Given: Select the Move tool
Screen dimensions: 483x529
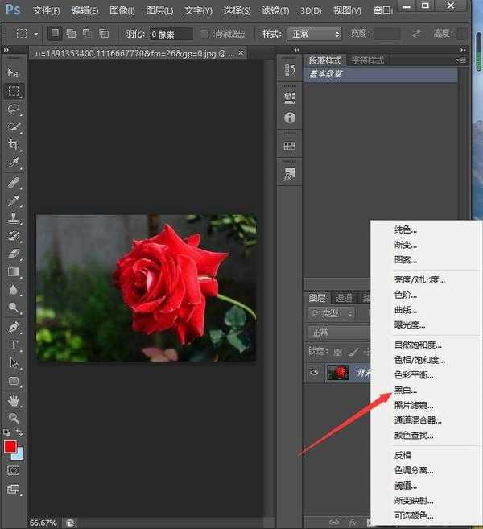Looking at the screenshot, I should pos(14,73).
